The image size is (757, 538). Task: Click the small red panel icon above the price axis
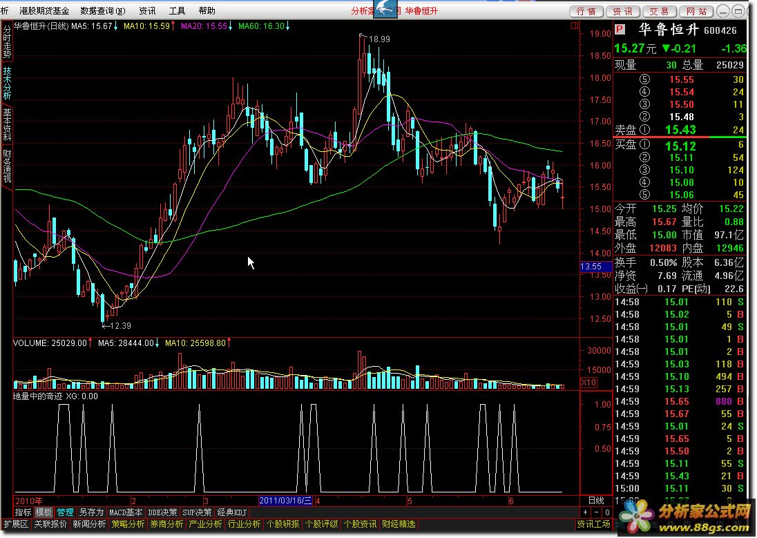tap(575, 26)
